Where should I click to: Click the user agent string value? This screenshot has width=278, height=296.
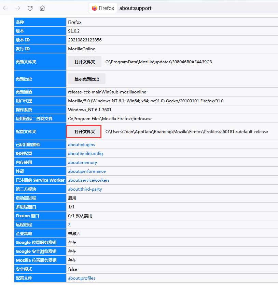(146, 101)
